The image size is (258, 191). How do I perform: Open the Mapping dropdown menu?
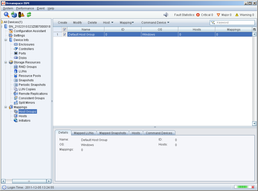point(127,22)
